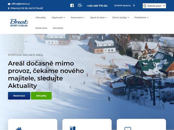Screen dimensions: 174x130
Task: Open the Vyberte jazyk language dropdown
Action: (154, 6)
